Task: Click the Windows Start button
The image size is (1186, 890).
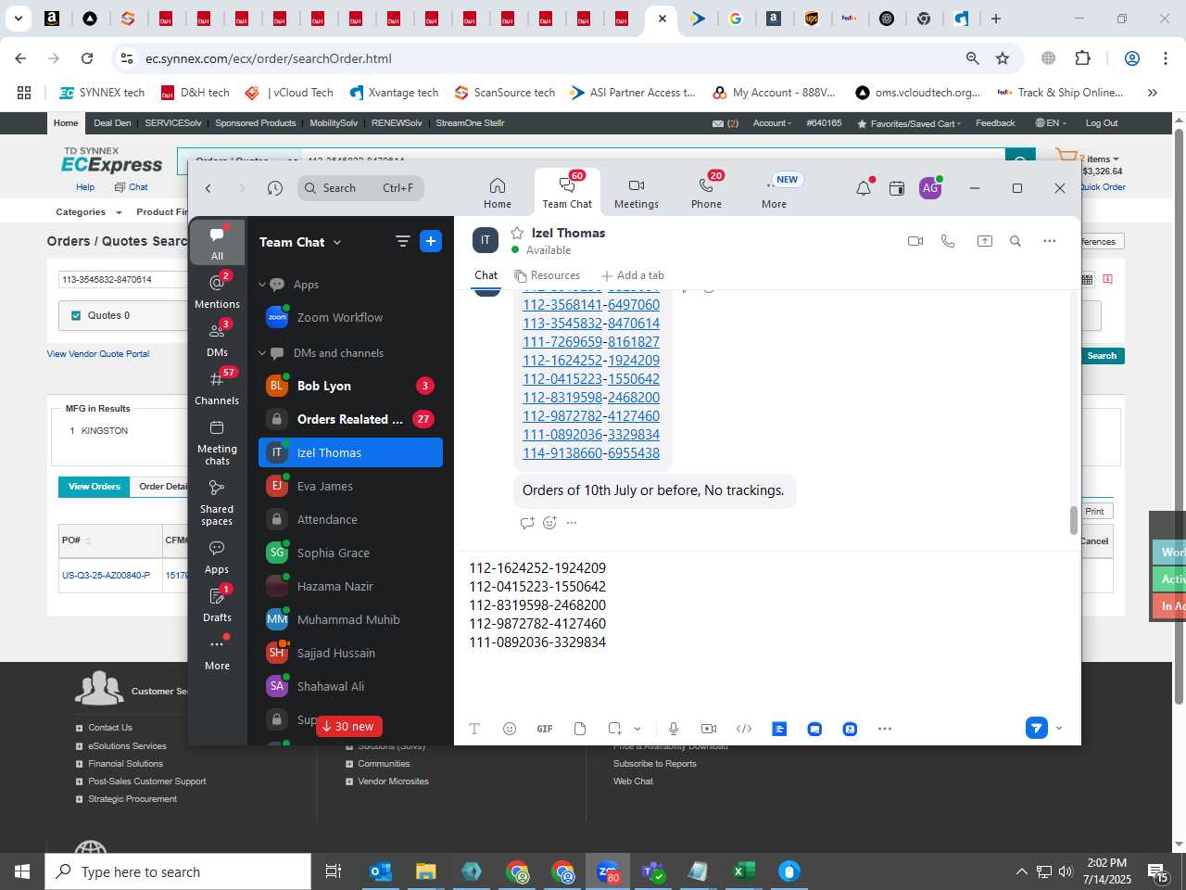Action: 22,871
